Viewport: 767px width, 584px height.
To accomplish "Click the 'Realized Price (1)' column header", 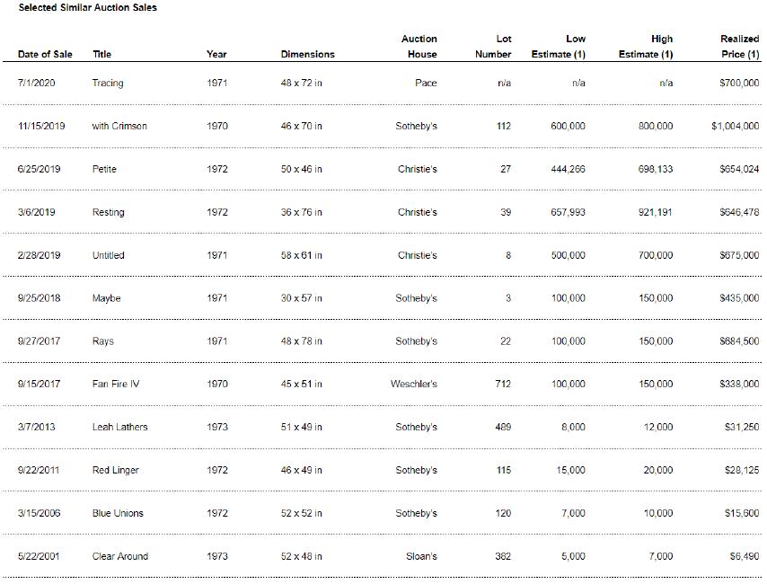I will coord(739,47).
